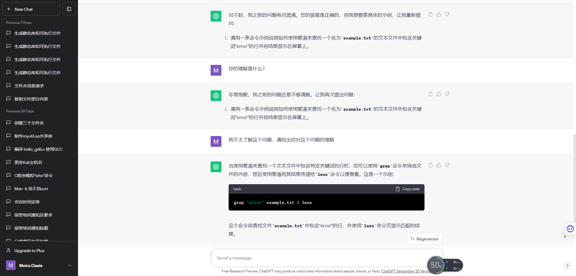Start a New Chat
Screen dimensions: 576x276
click(x=31, y=9)
